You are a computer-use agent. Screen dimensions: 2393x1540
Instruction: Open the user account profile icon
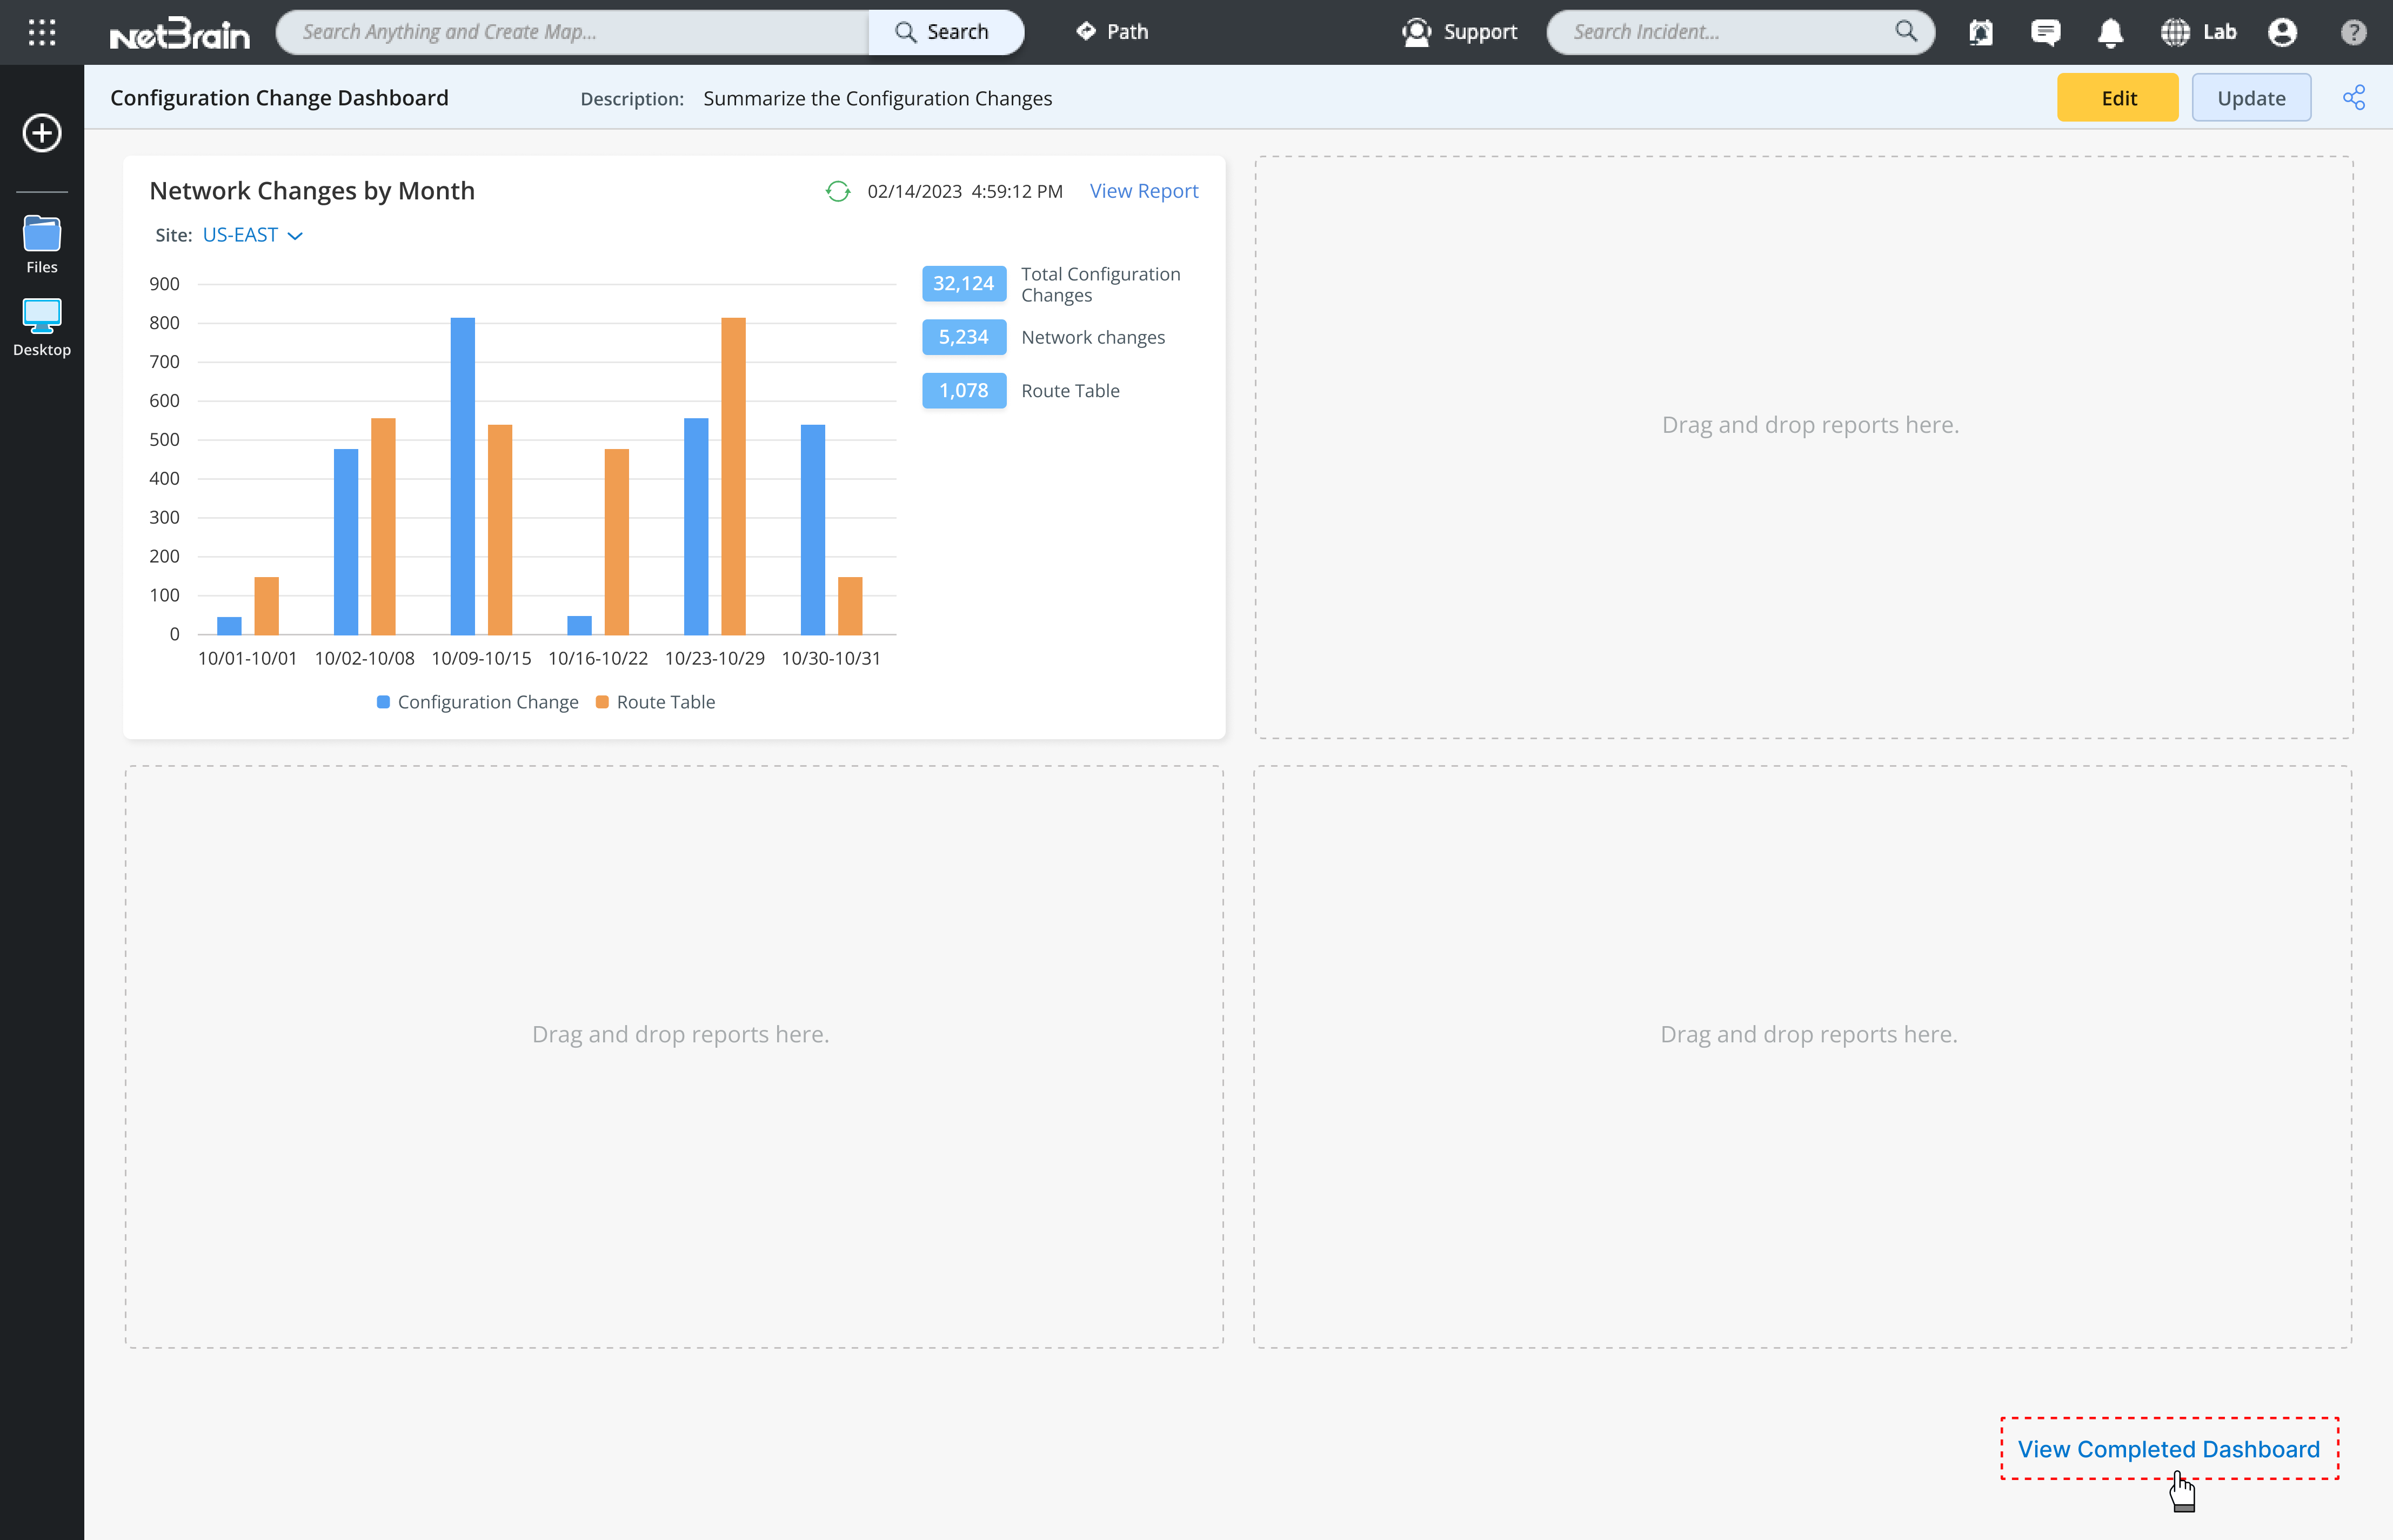point(2282,32)
